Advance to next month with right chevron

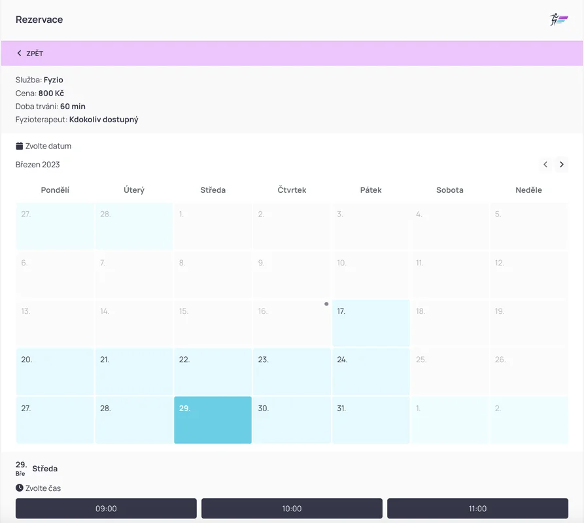561,165
